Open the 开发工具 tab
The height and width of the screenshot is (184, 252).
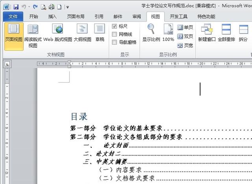pyautogui.click(x=179, y=17)
